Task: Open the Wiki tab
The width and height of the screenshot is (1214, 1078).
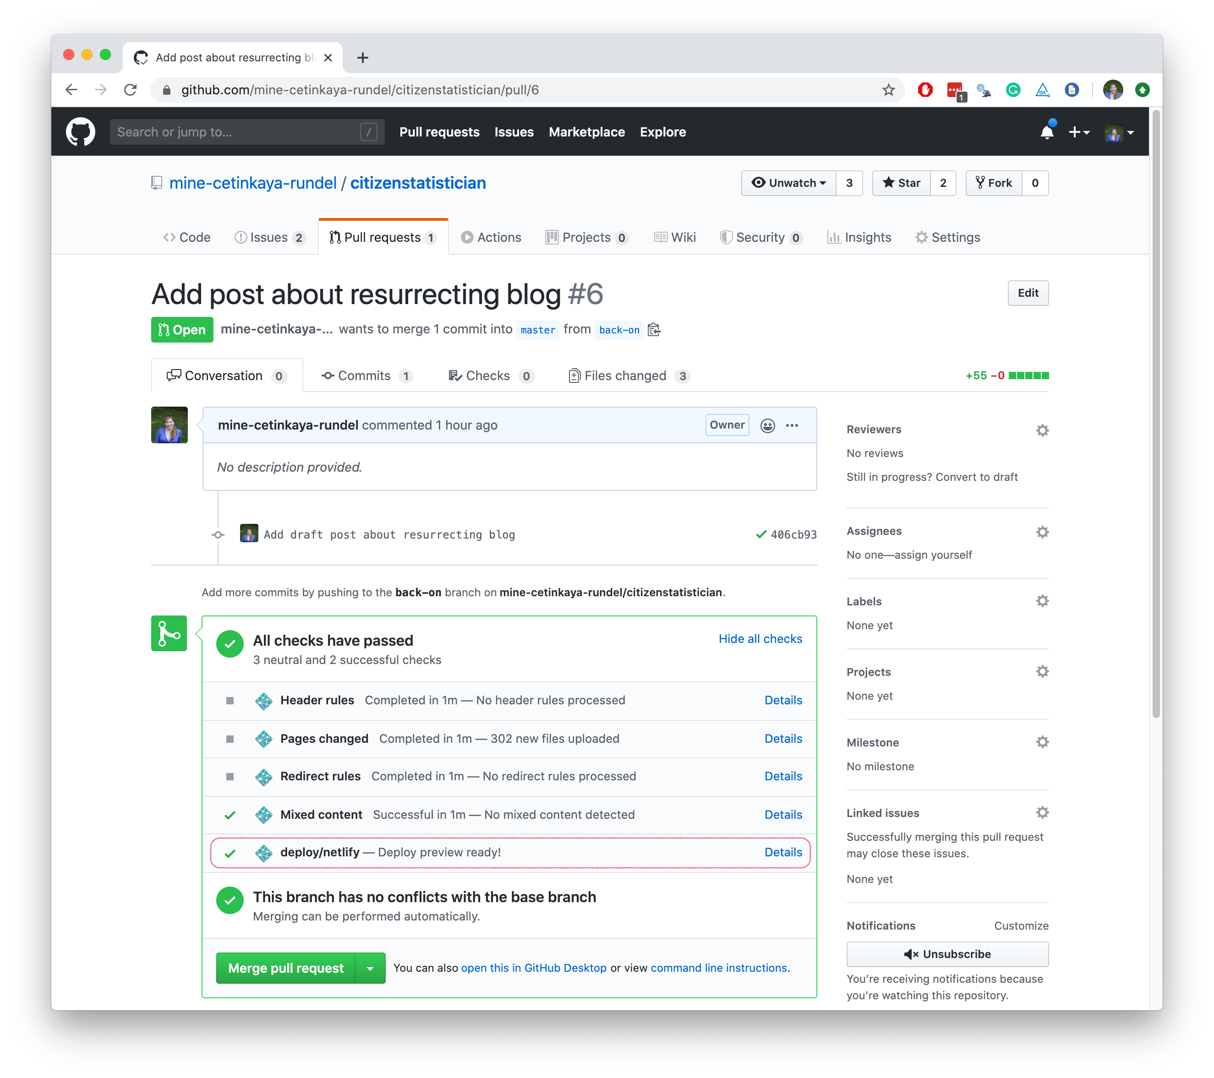Action: (675, 238)
